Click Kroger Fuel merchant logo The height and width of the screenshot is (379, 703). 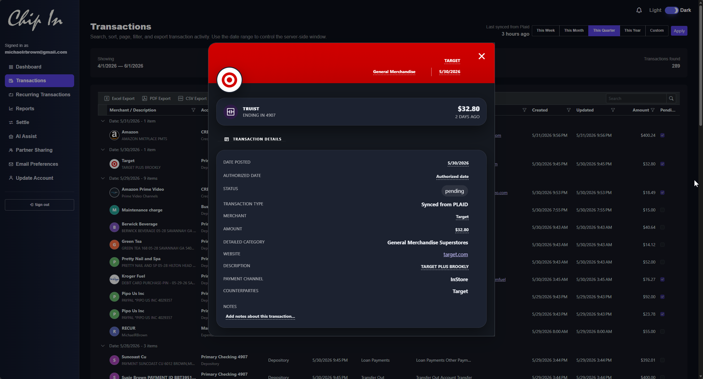coord(114,279)
